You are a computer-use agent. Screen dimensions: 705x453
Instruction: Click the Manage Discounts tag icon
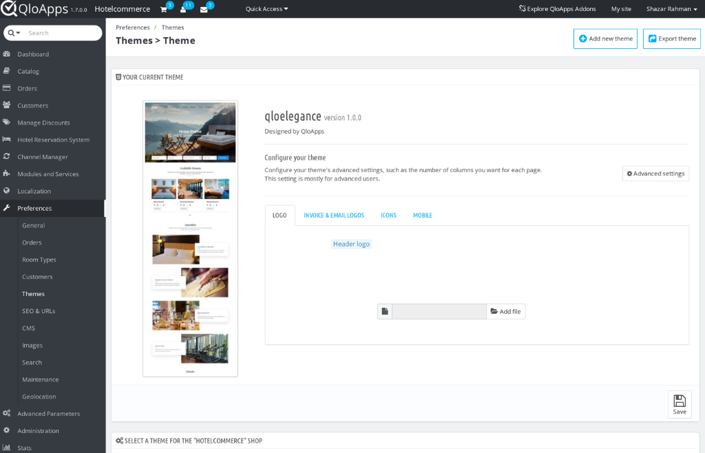[7, 123]
